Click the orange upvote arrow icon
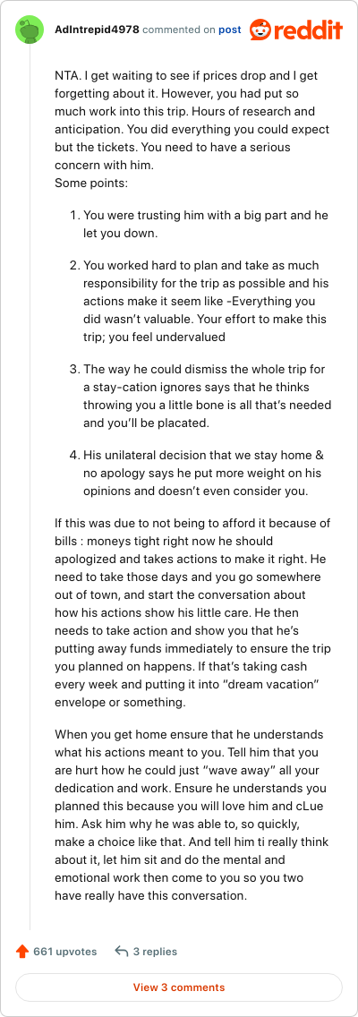358x1017 pixels. (x=22, y=952)
